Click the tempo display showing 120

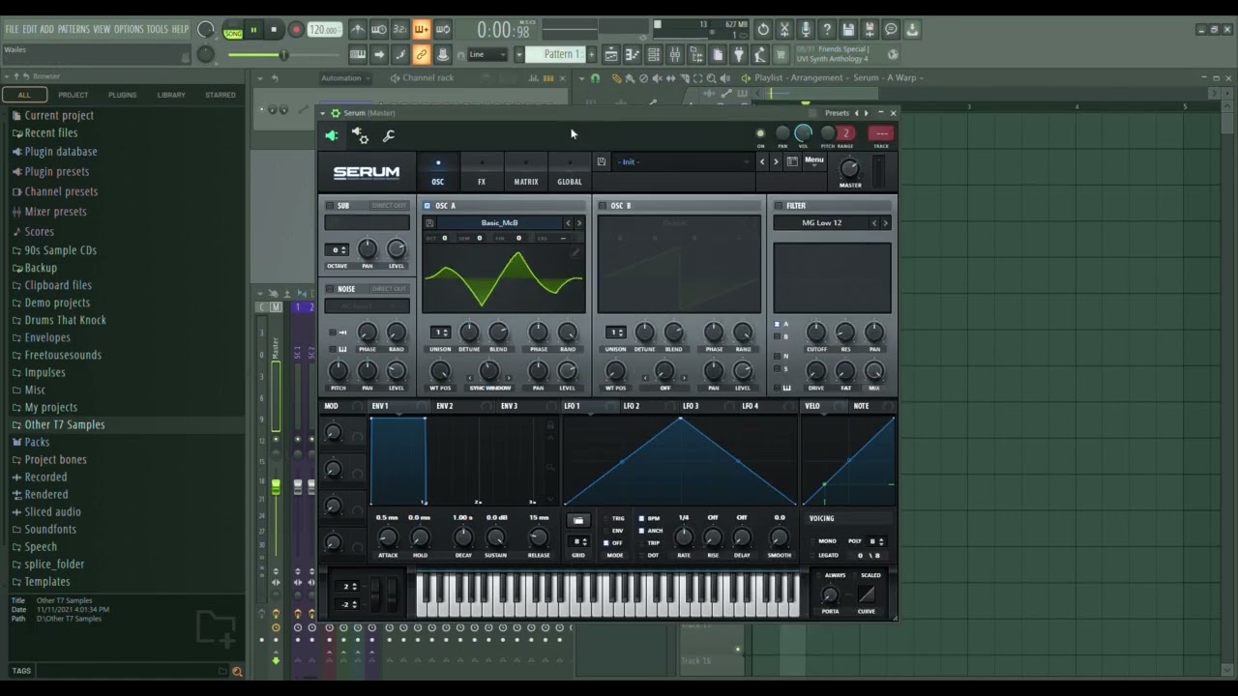pyautogui.click(x=324, y=30)
